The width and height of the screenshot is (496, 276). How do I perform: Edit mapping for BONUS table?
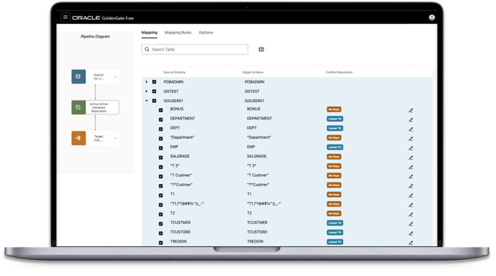410,110
